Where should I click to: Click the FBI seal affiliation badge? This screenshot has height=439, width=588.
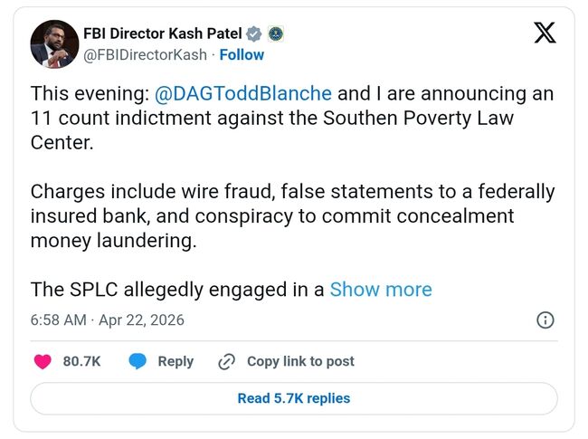(x=275, y=33)
